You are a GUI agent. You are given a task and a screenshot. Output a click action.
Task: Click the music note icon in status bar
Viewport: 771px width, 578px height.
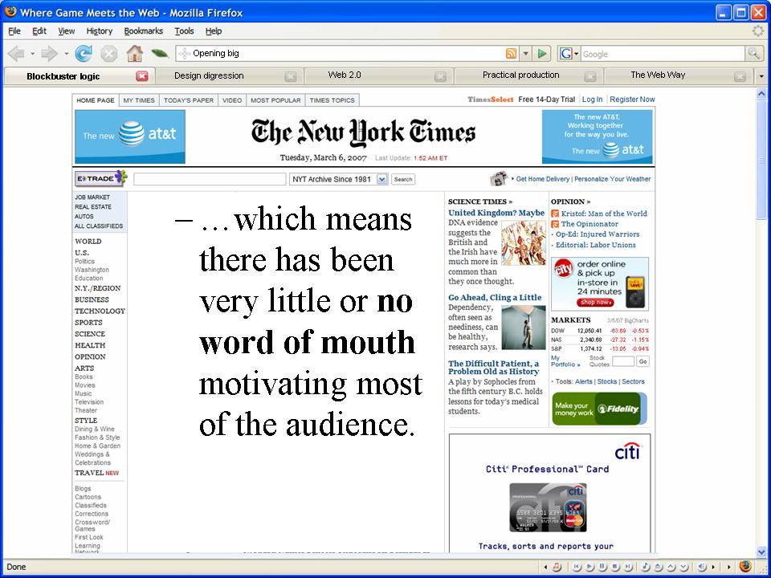pyautogui.click(x=646, y=567)
